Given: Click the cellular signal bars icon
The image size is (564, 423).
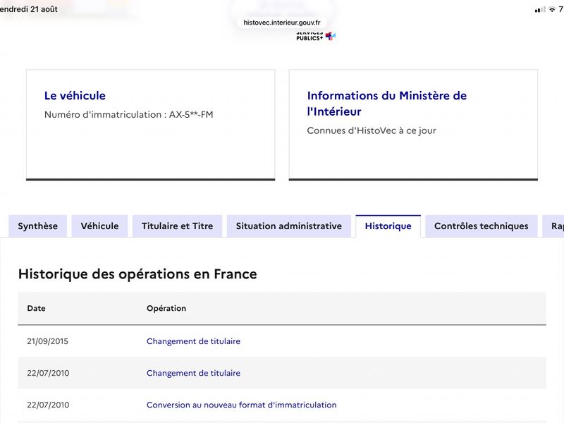Looking at the screenshot, I should coord(540,10).
